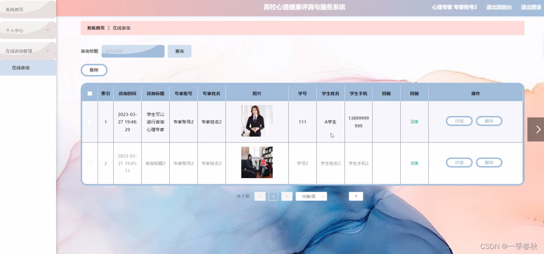
Task: Focus the 咨询标题 search input field
Action: [x=133, y=51]
